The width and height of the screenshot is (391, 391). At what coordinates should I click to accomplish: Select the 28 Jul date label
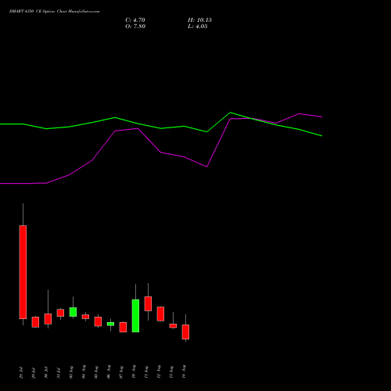coord(21,372)
